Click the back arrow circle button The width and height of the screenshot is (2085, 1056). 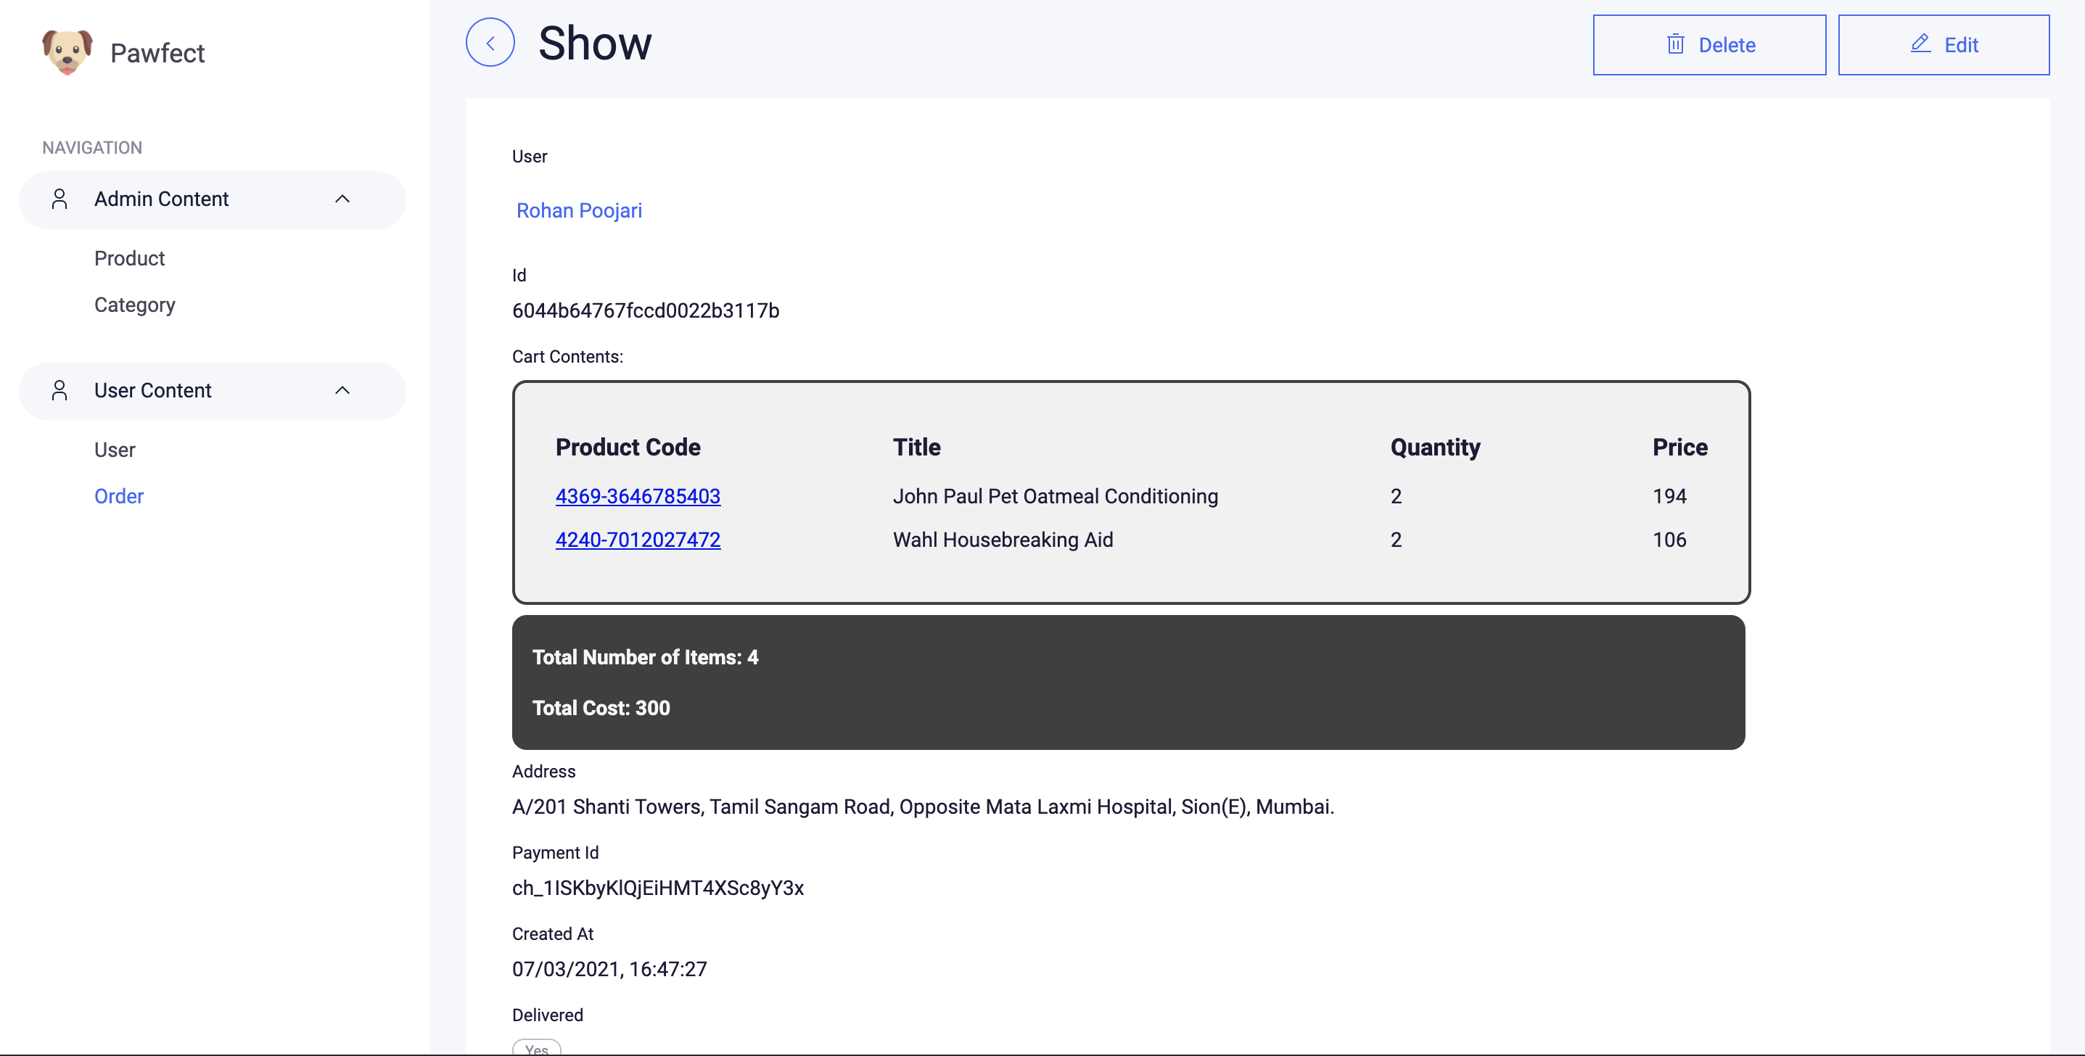490,43
